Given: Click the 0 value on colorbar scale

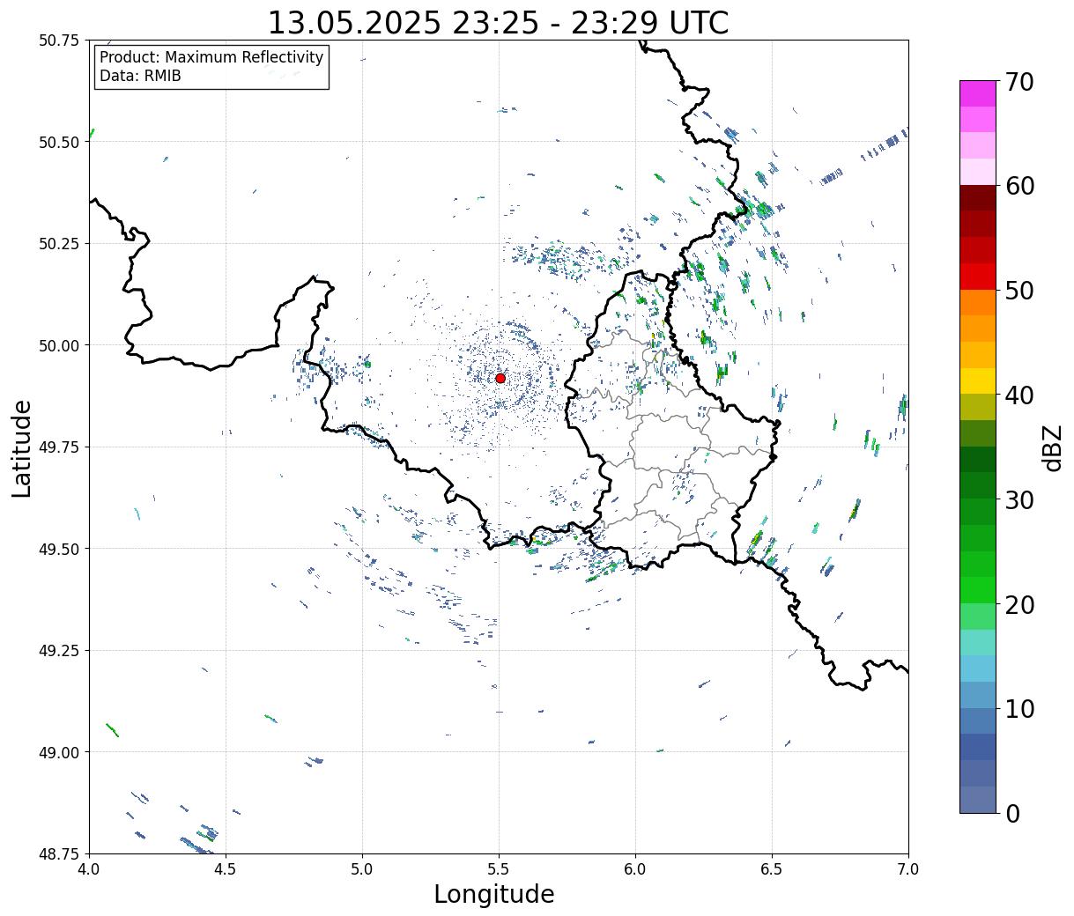Looking at the screenshot, I should 1012,814.
